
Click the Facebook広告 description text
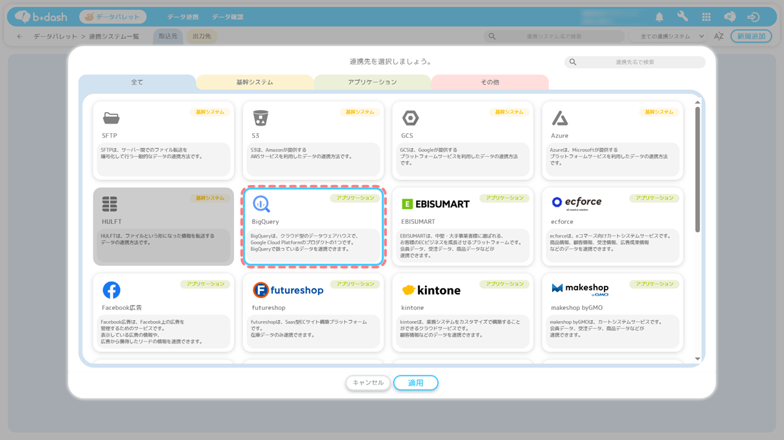pos(152,331)
